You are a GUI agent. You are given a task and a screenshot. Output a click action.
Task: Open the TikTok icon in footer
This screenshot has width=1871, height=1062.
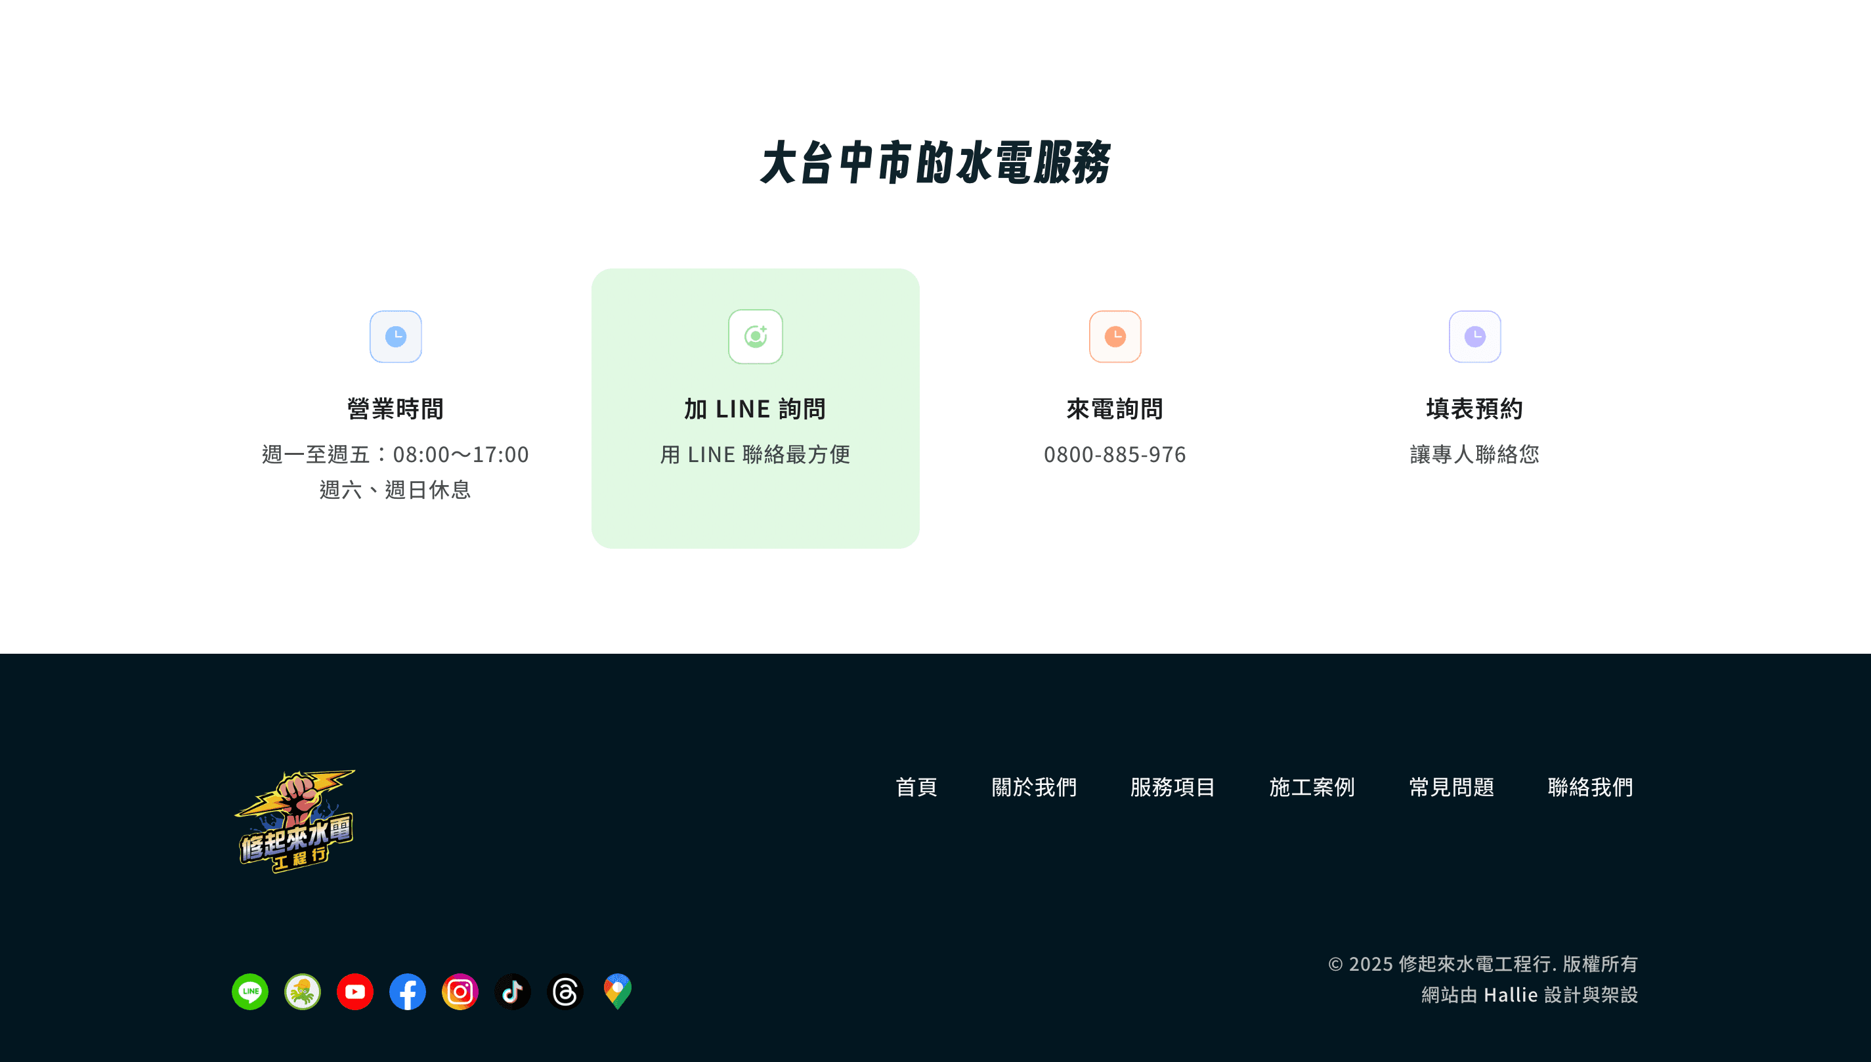[x=512, y=992]
